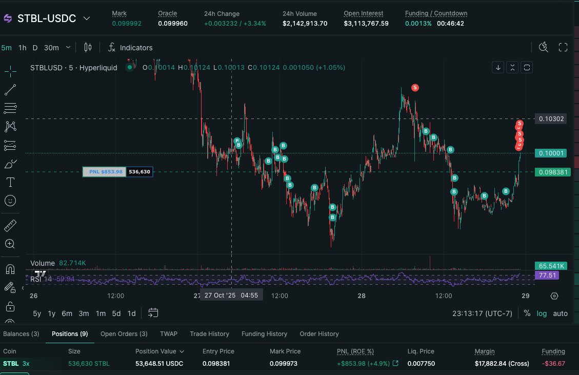This screenshot has height=375, width=579.
Task: Open the emoji sticker tool
Action: 10,201
